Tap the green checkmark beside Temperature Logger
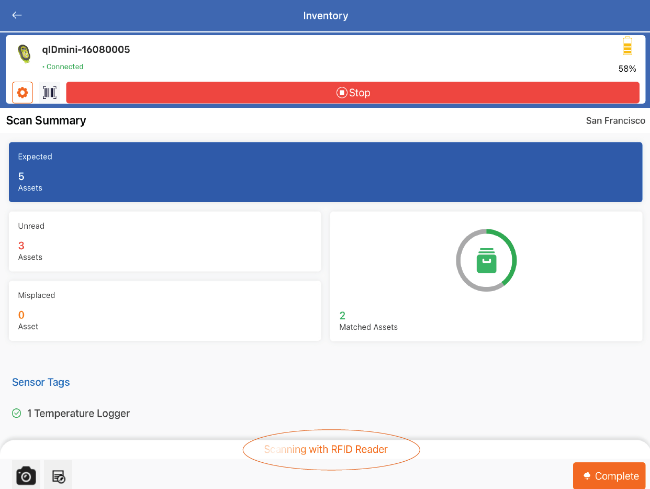 pyautogui.click(x=17, y=413)
